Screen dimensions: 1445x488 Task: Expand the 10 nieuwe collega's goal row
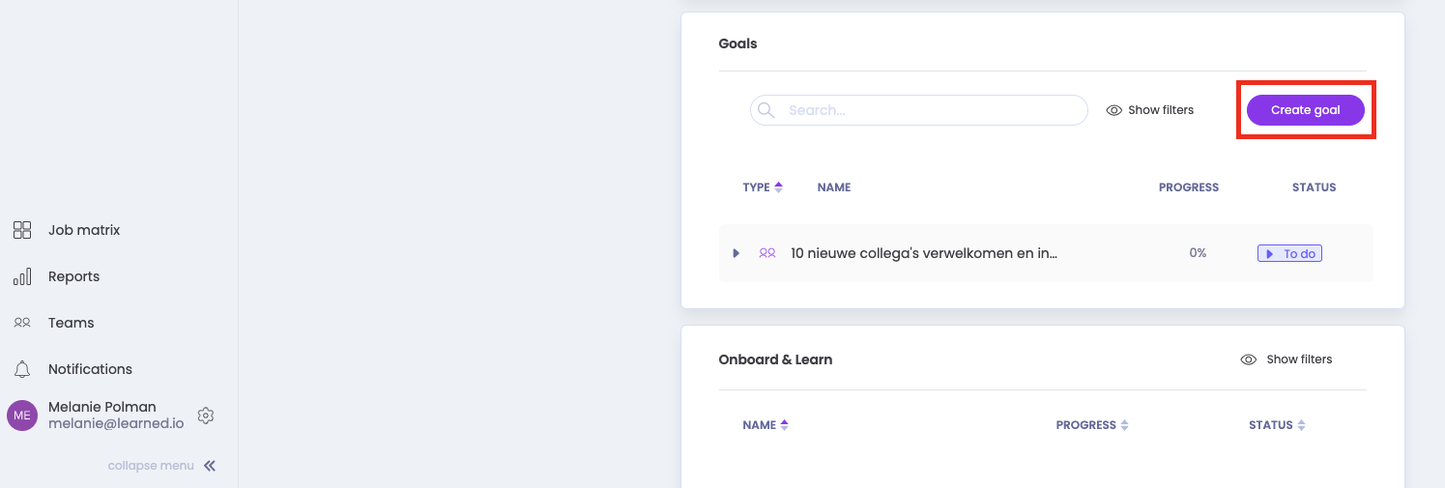pos(736,253)
